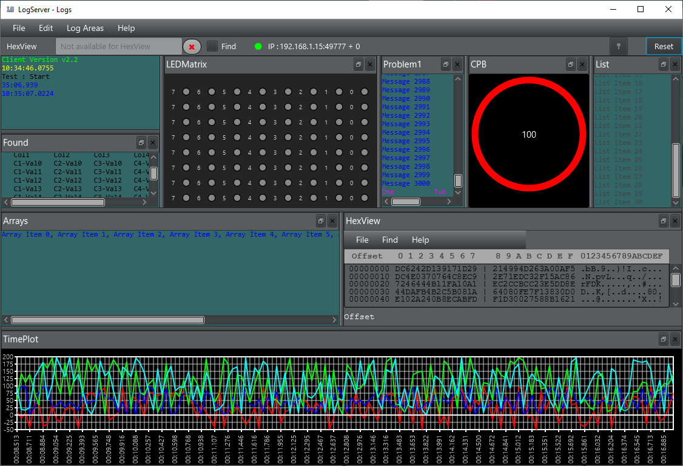Screen dimensions: 683x466
Task: Float the LEDMatrix panel
Action: click(358, 64)
